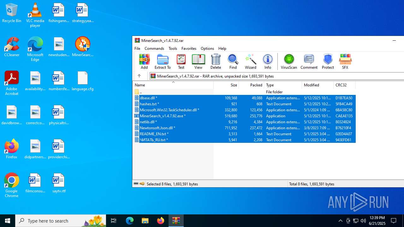Image resolution: width=404 pixels, height=227 pixels.
Task: Click the archive path address field
Action: coord(276,76)
